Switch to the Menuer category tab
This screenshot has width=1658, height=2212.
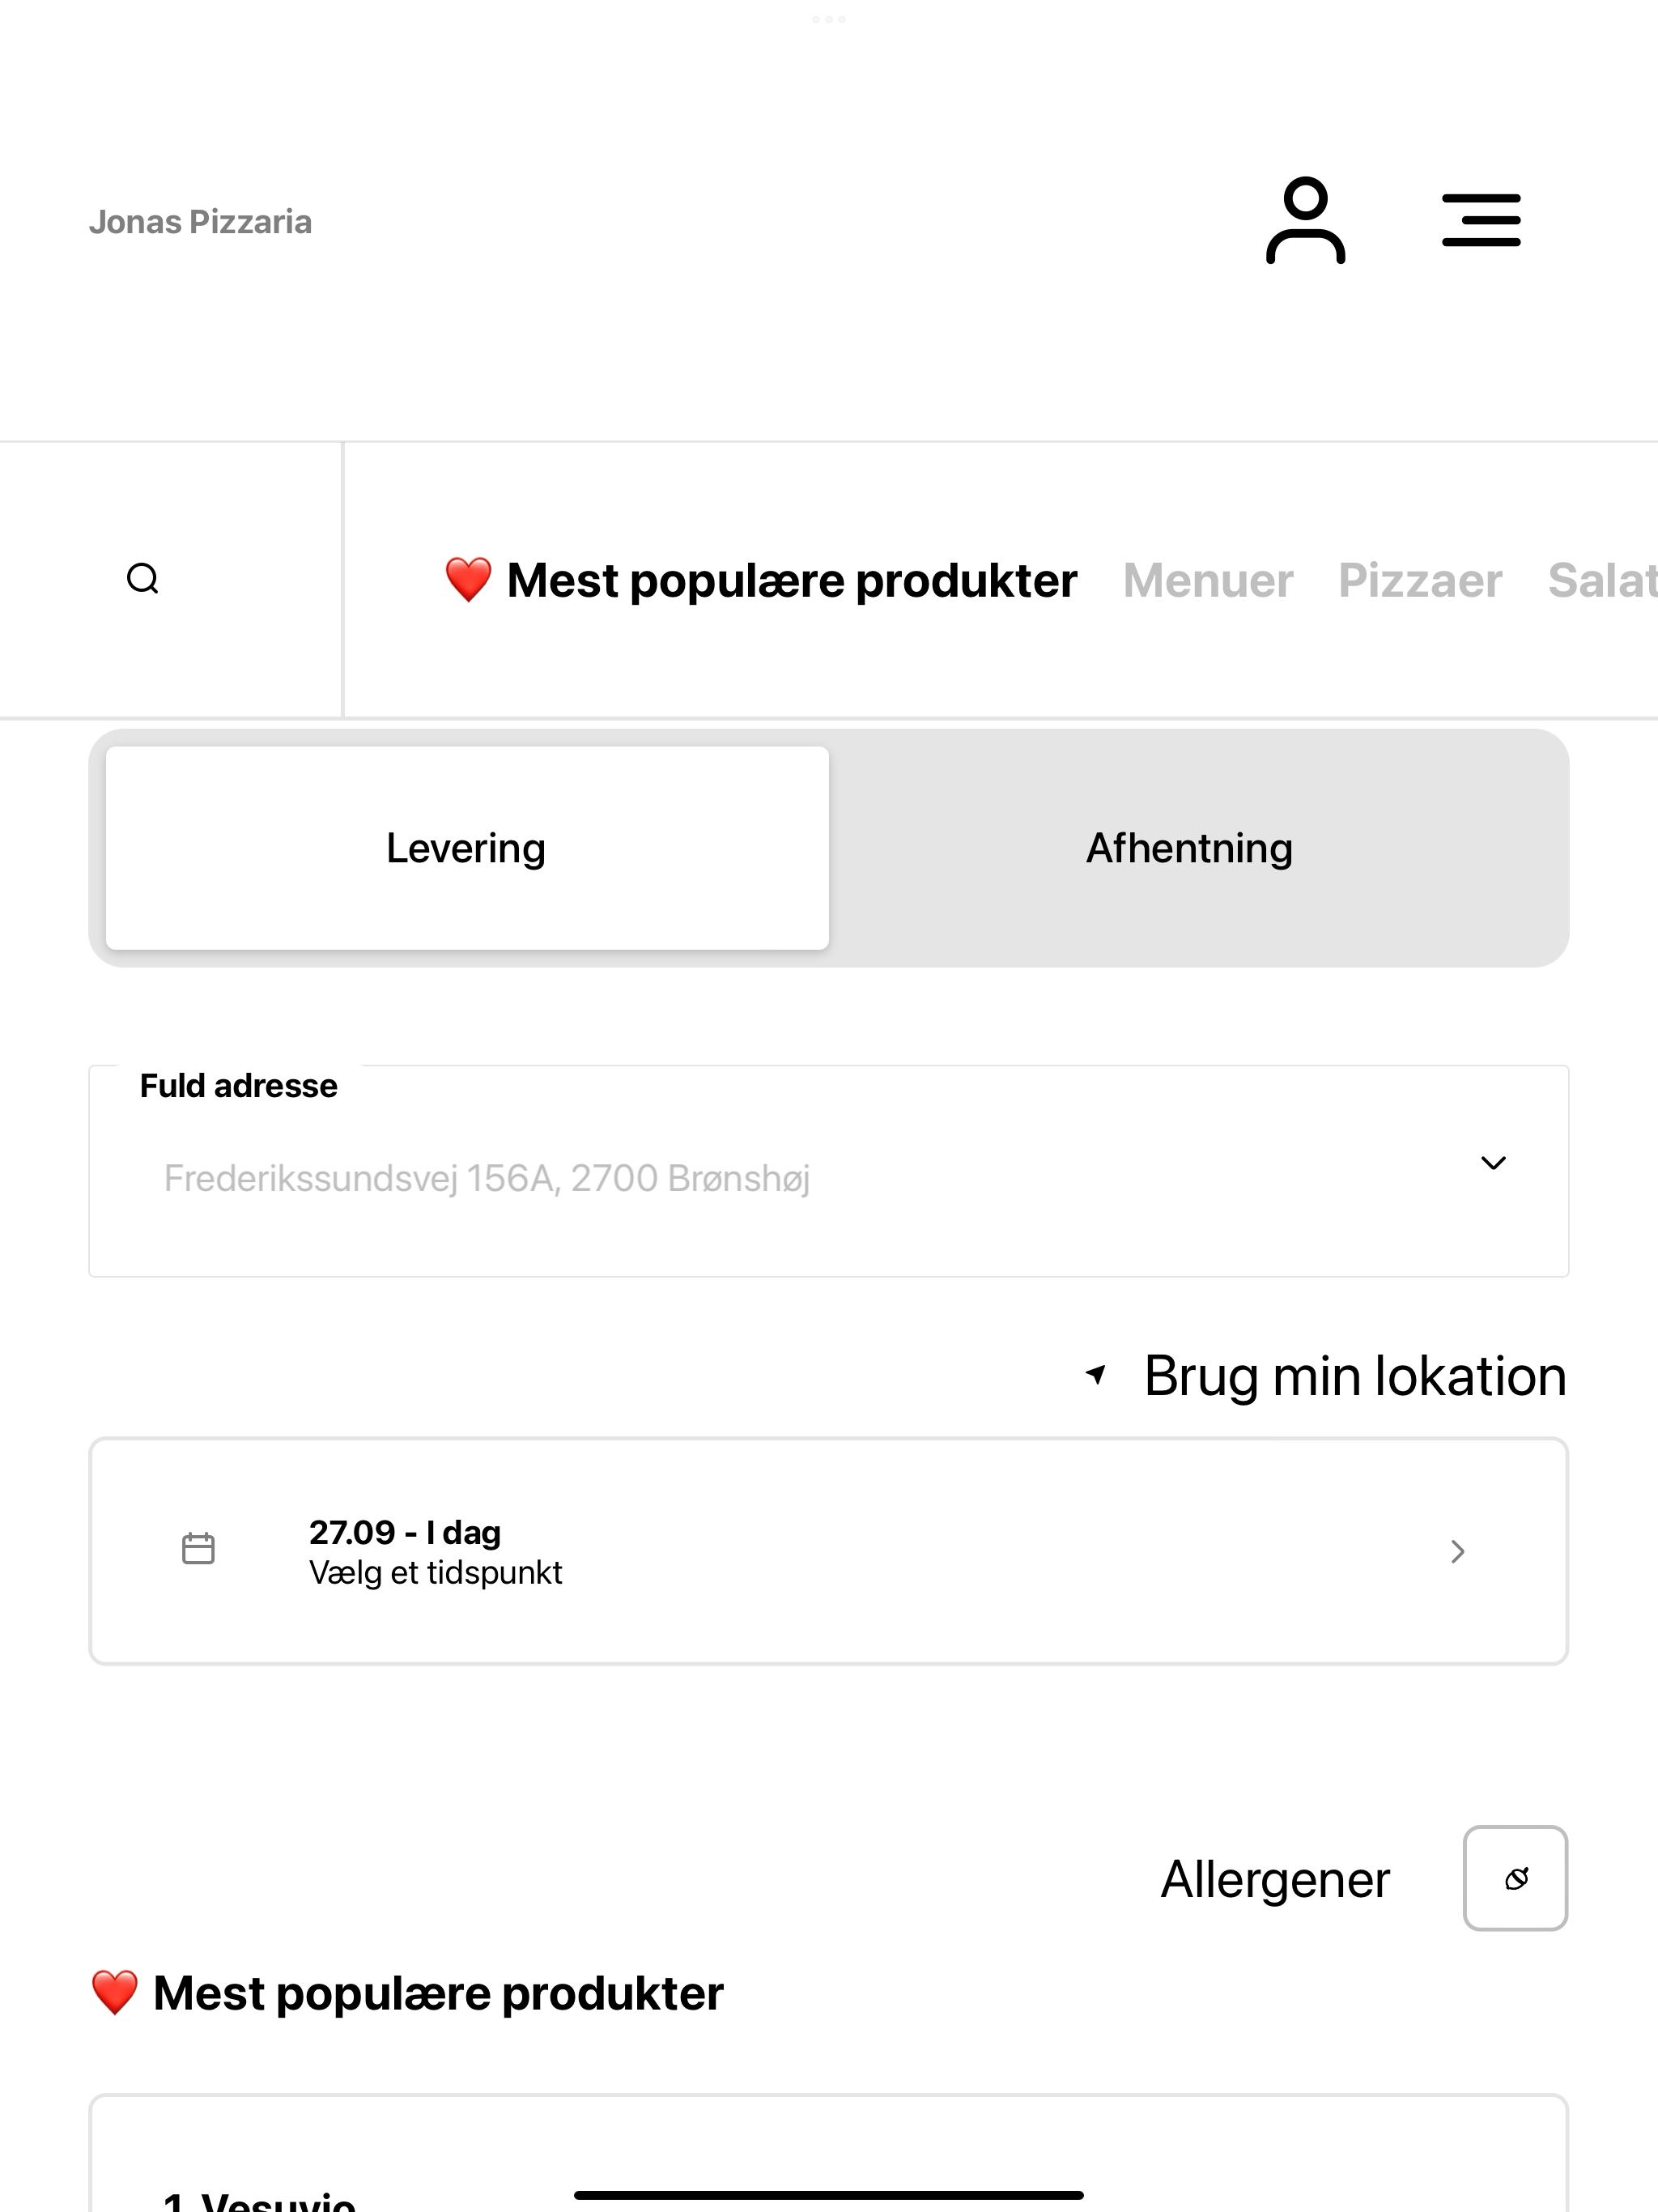pos(1207,581)
